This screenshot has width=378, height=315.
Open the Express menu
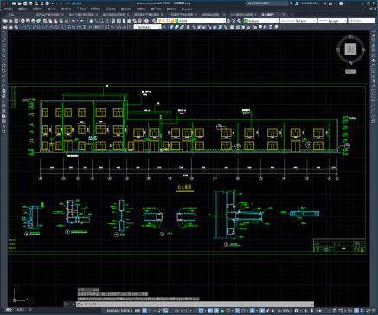tap(187, 9)
